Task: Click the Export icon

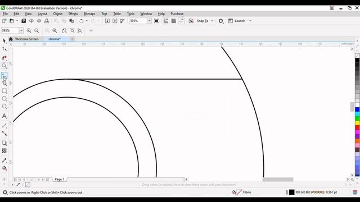Action: (x=115, y=21)
